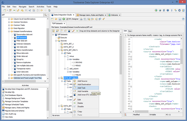Collapse the Sources node in scenario tree

tap(56, 41)
